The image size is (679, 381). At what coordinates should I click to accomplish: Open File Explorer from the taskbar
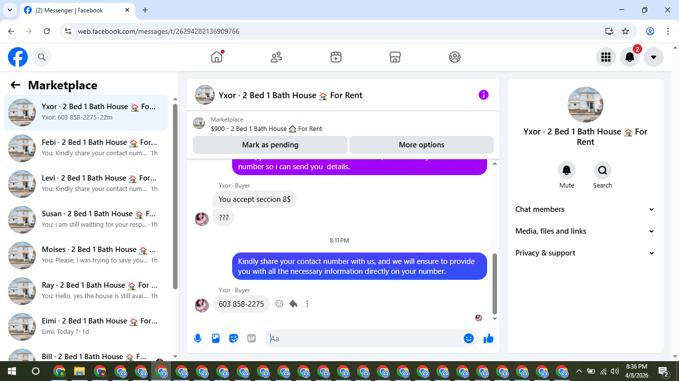(80, 371)
